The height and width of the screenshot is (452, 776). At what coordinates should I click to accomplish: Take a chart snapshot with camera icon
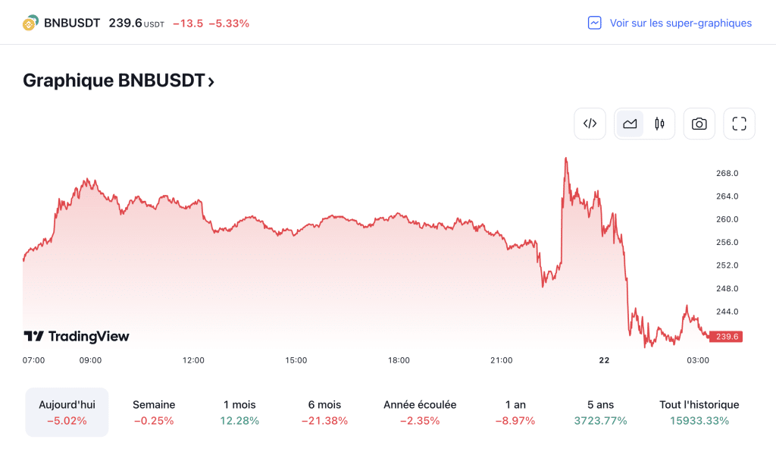pos(699,124)
